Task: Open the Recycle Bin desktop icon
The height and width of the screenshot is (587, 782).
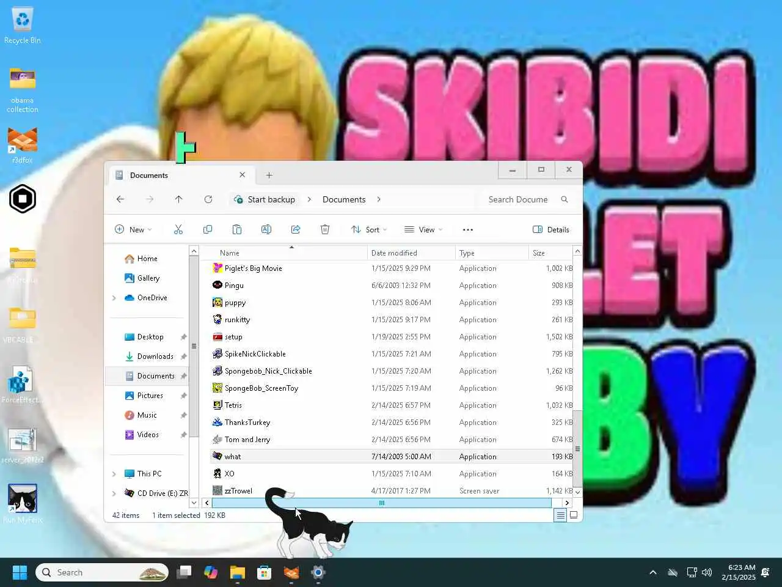Action: (23, 26)
